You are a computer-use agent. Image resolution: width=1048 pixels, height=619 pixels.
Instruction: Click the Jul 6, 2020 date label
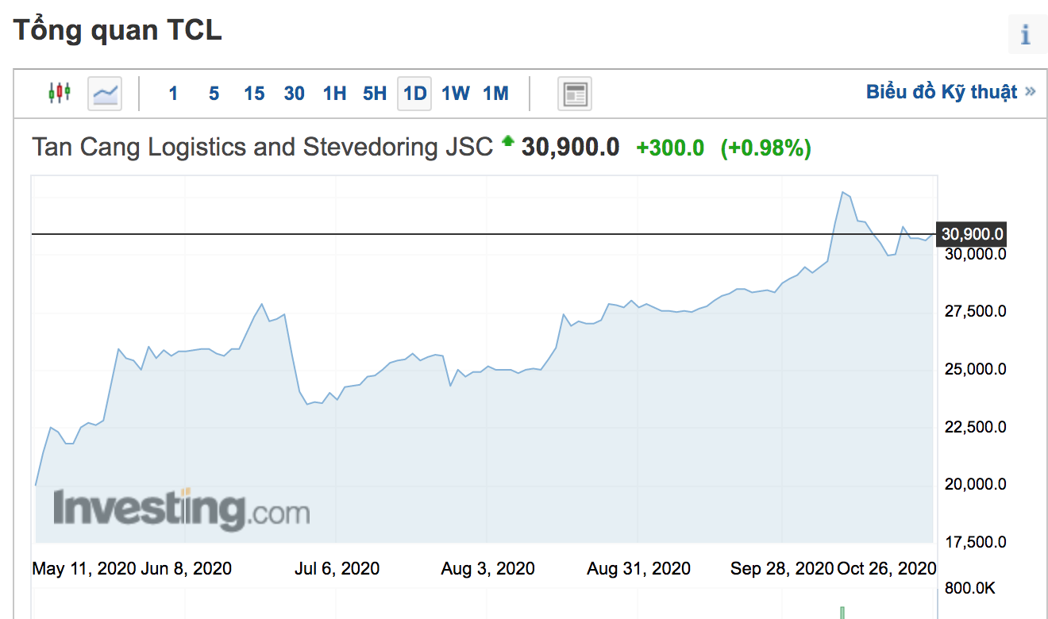(x=337, y=568)
